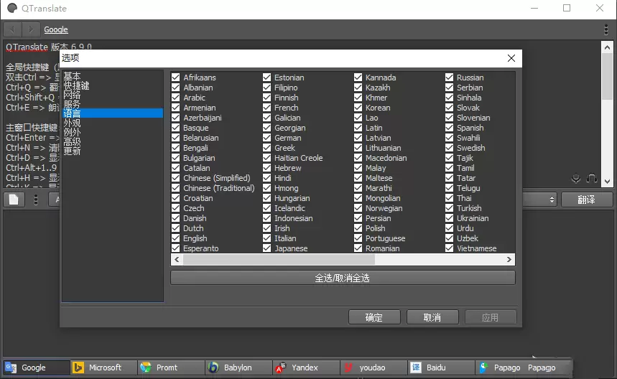This screenshot has width=617, height=379.
Task: Uncheck the French language checkbox
Action: pyautogui.click(x=266, y=108)
